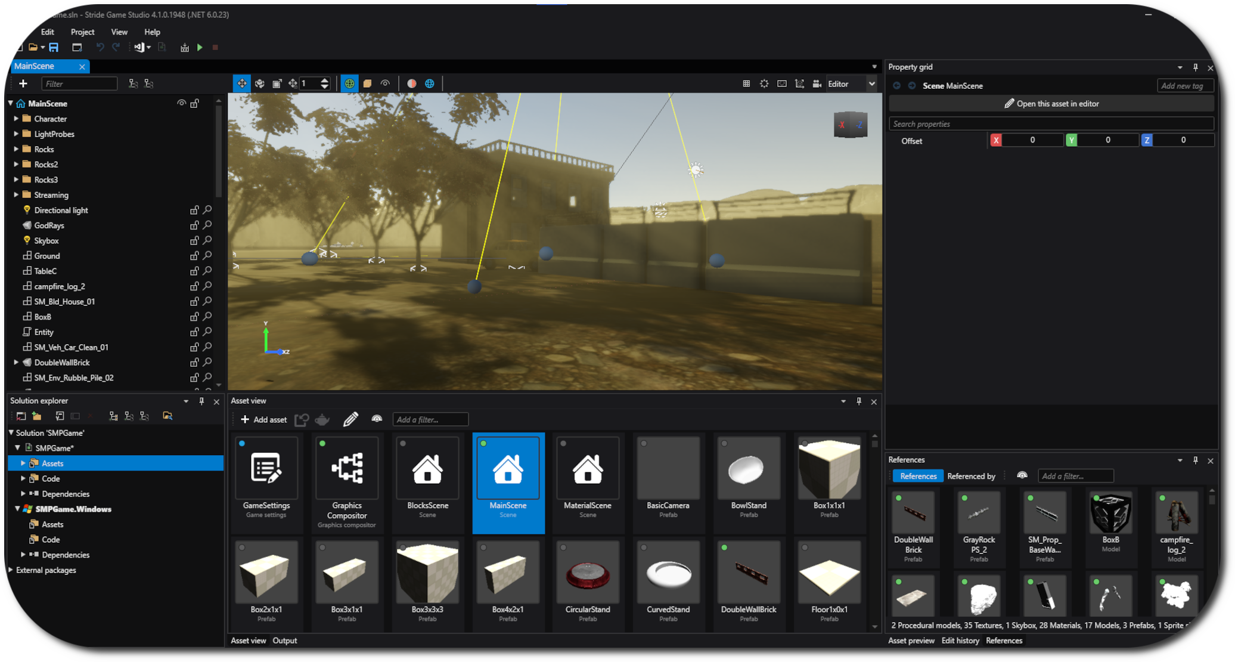Click the back arrow in Property grid
This screenshot has height=662, width=1235.
896,86
